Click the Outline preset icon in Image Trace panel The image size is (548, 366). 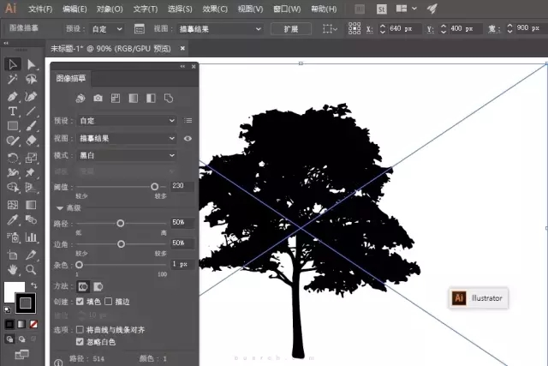tap(167, 99)
